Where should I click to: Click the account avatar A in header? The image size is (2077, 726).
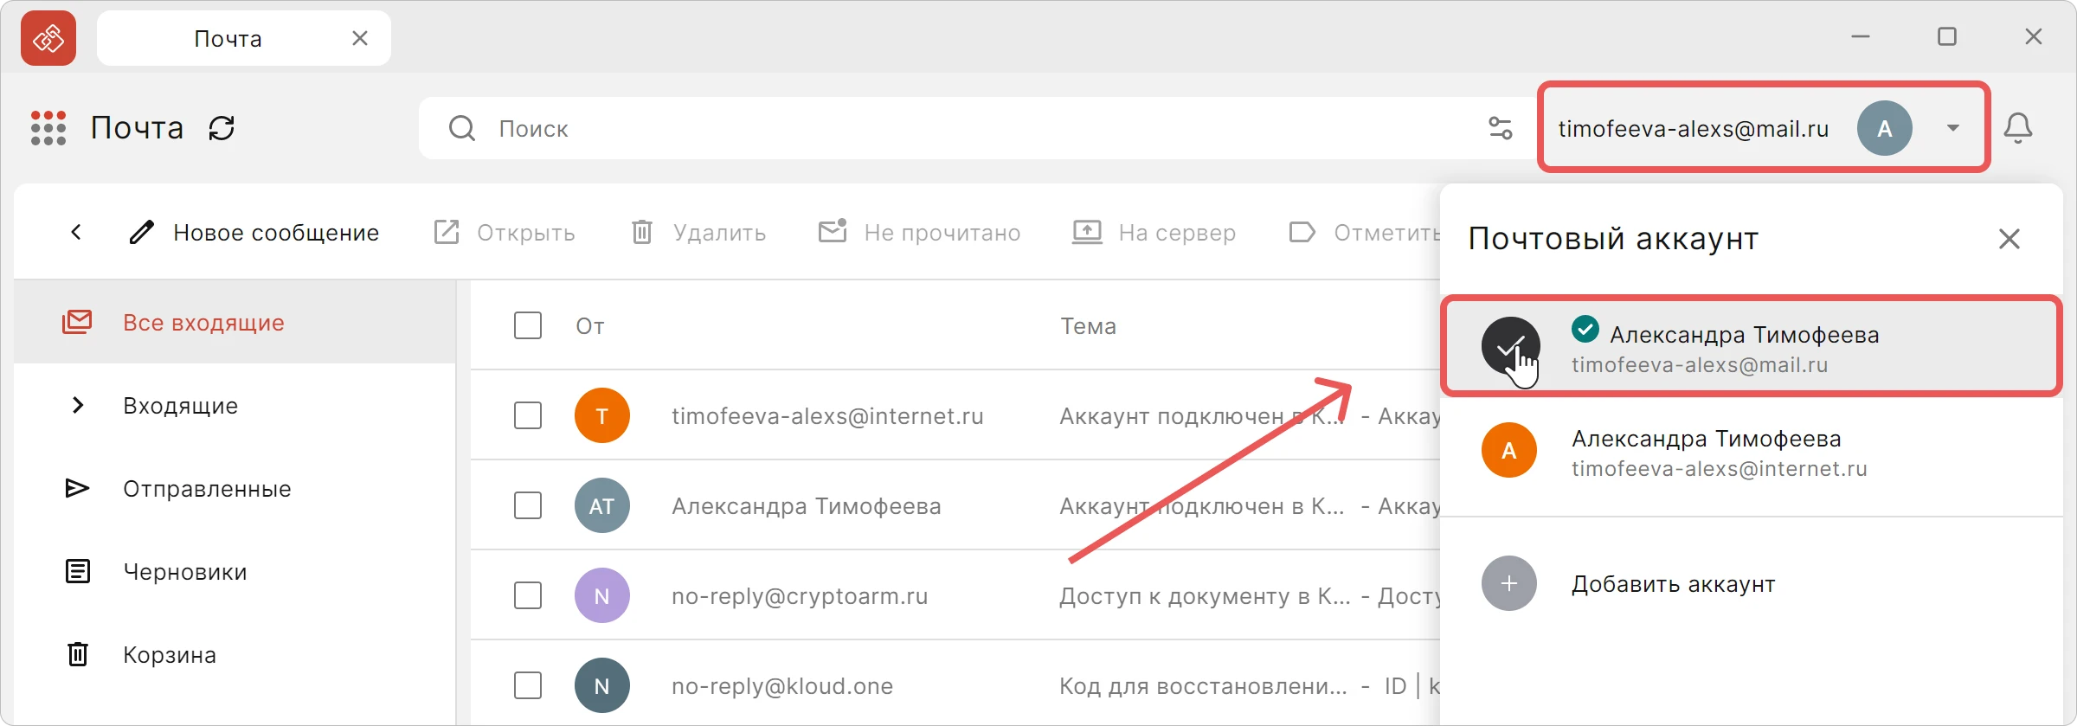(x=1885, y=128)
